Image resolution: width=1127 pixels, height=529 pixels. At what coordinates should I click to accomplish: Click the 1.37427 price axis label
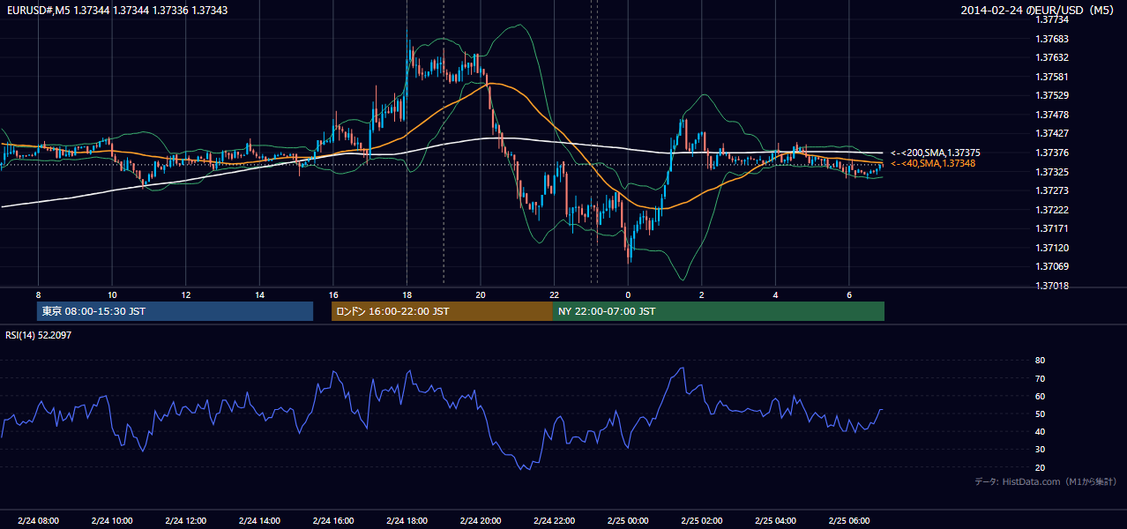(1052, 133)
